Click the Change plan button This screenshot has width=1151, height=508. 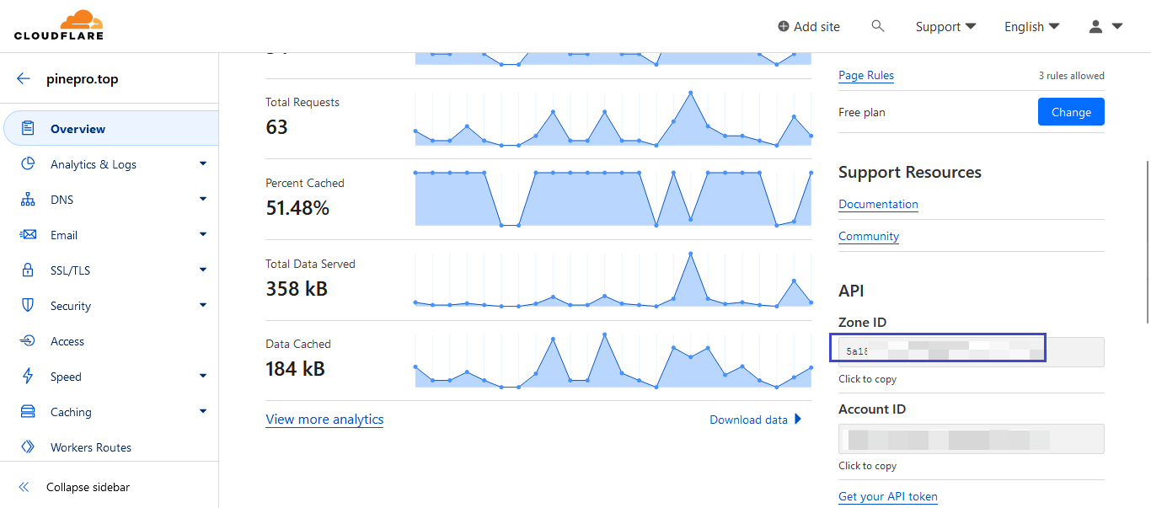pos(1070,112)
